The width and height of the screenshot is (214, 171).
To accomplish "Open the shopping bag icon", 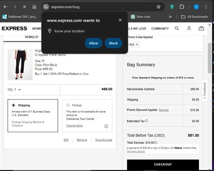I will (201, 28).
